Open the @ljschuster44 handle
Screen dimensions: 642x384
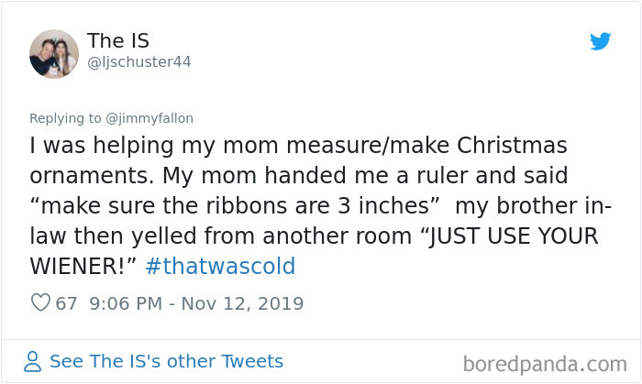pyautogui.click(x=139, y=61)
